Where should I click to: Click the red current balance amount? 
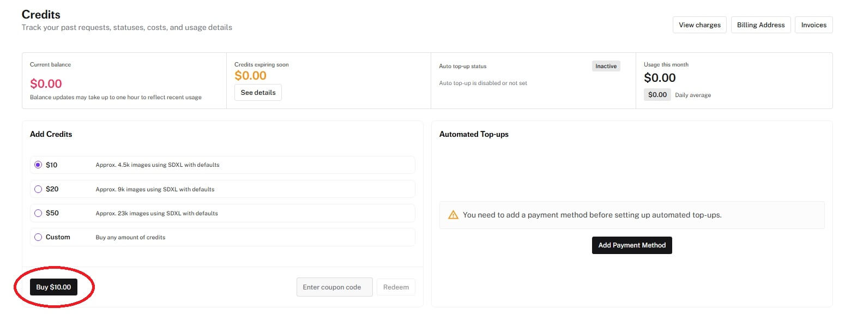click(46, 84)
